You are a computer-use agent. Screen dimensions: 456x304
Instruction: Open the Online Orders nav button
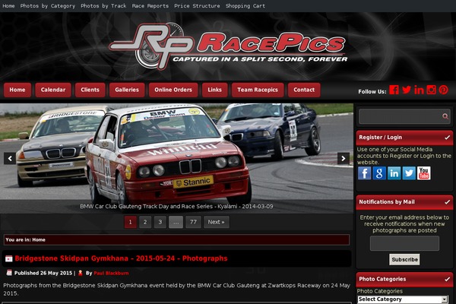pyautogui.click(x=173, y=90)
